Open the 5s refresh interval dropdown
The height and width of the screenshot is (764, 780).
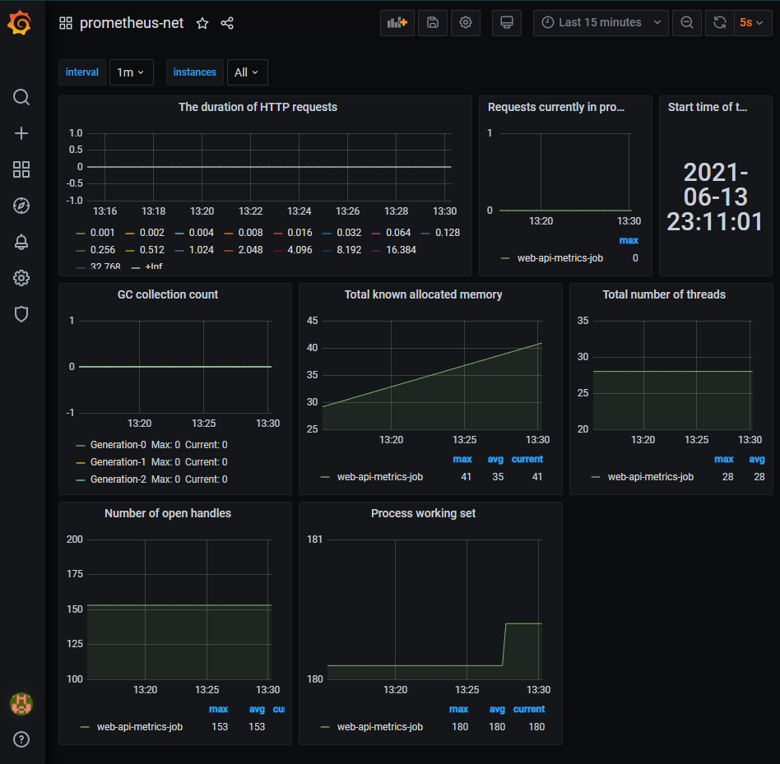pos(752,23)
